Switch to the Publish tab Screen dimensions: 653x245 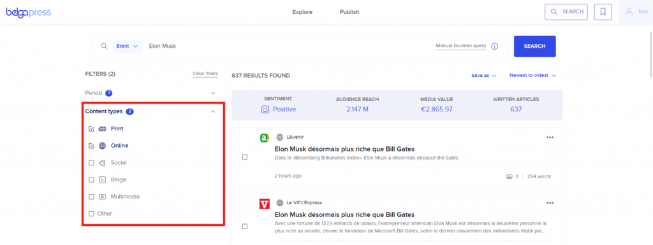point(349,12)
